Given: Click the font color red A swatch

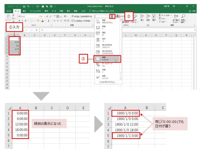Looking at the screenshot, I should click(x=43, y=21).
